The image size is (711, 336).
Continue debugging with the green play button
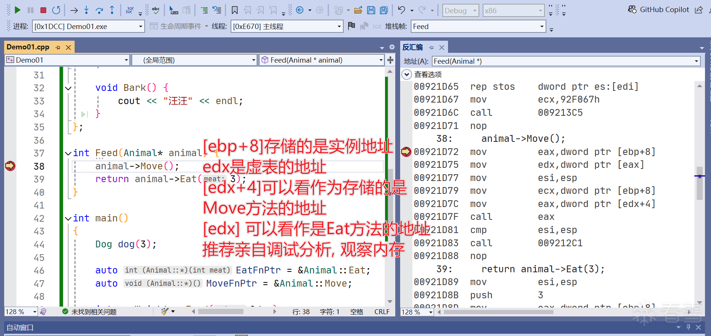pos(17,10)
